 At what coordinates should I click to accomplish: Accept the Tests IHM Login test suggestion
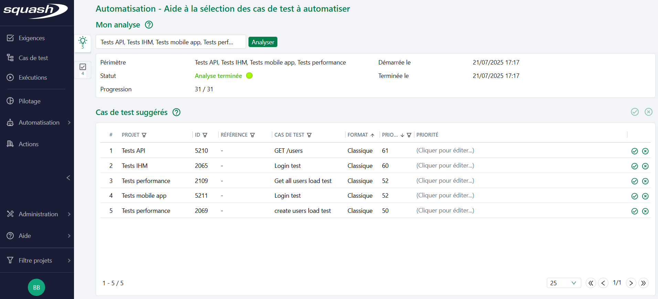635,166
